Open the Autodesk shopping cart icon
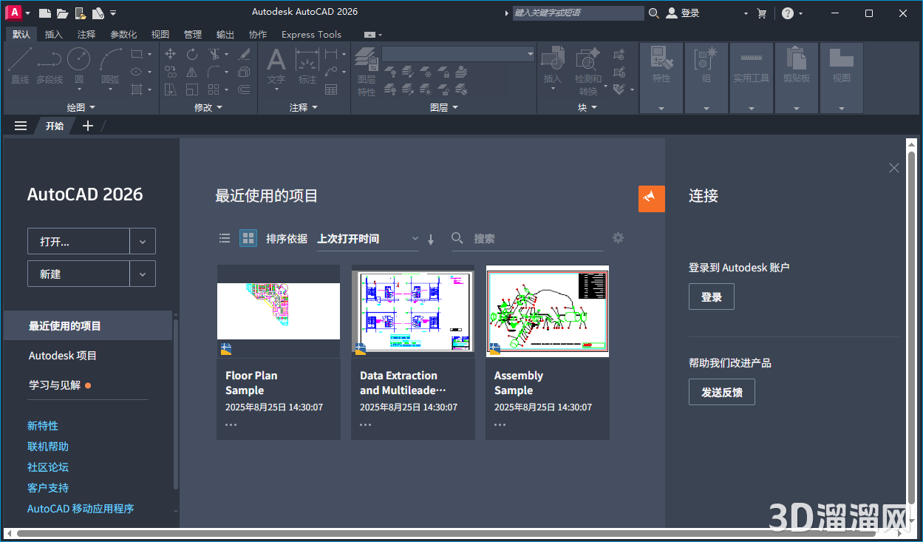Screen dimensions: 923x542 click(762, 13)
